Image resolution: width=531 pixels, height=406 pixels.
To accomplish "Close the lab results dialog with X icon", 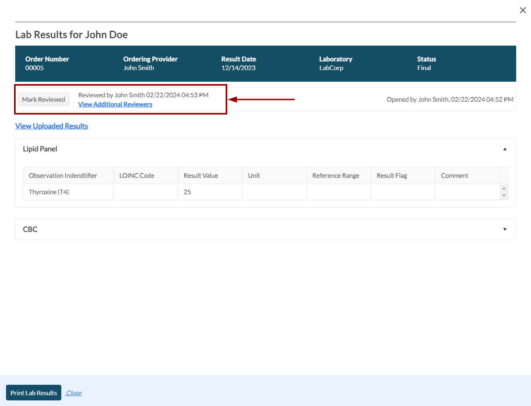I will pyautogui.click(x=523, y=10).
